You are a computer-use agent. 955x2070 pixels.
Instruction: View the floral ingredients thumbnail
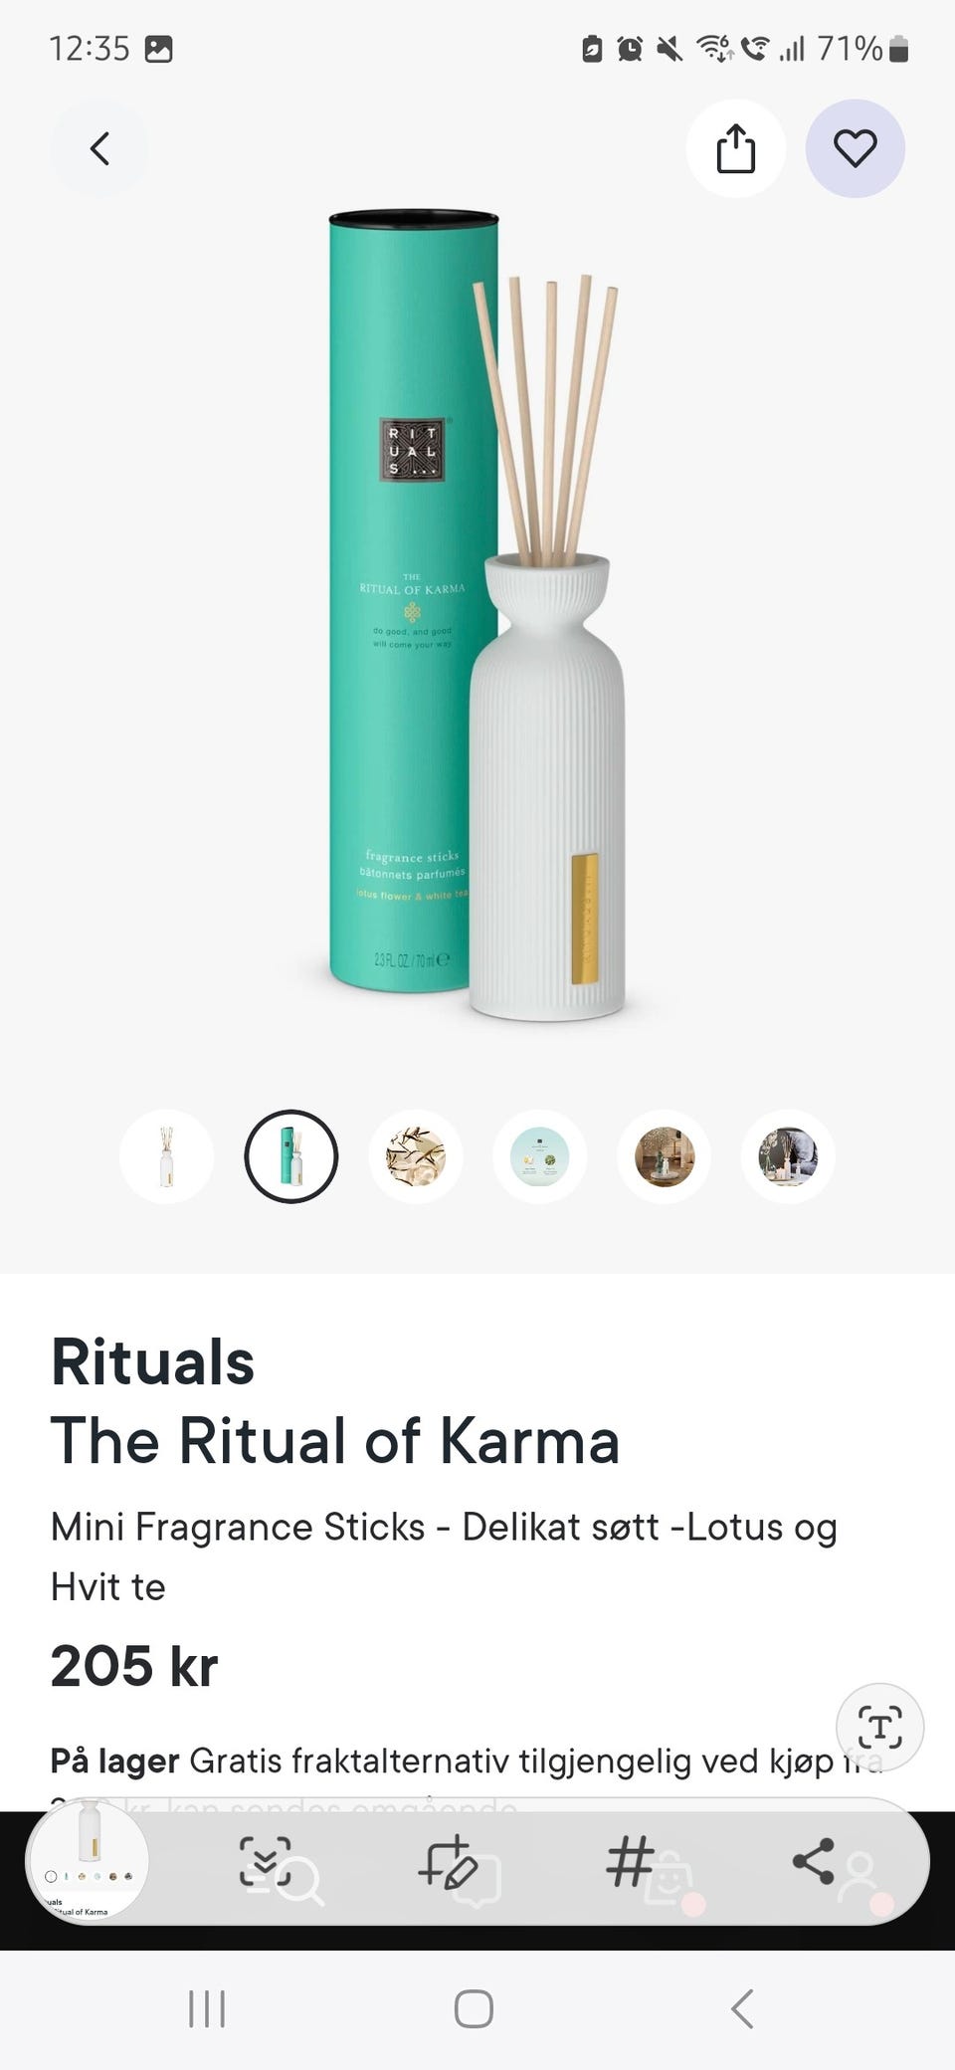tap(416, 1156)
